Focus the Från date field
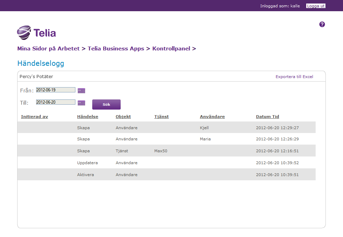Screen dimensions: 343x237 [x=55, y=90]
